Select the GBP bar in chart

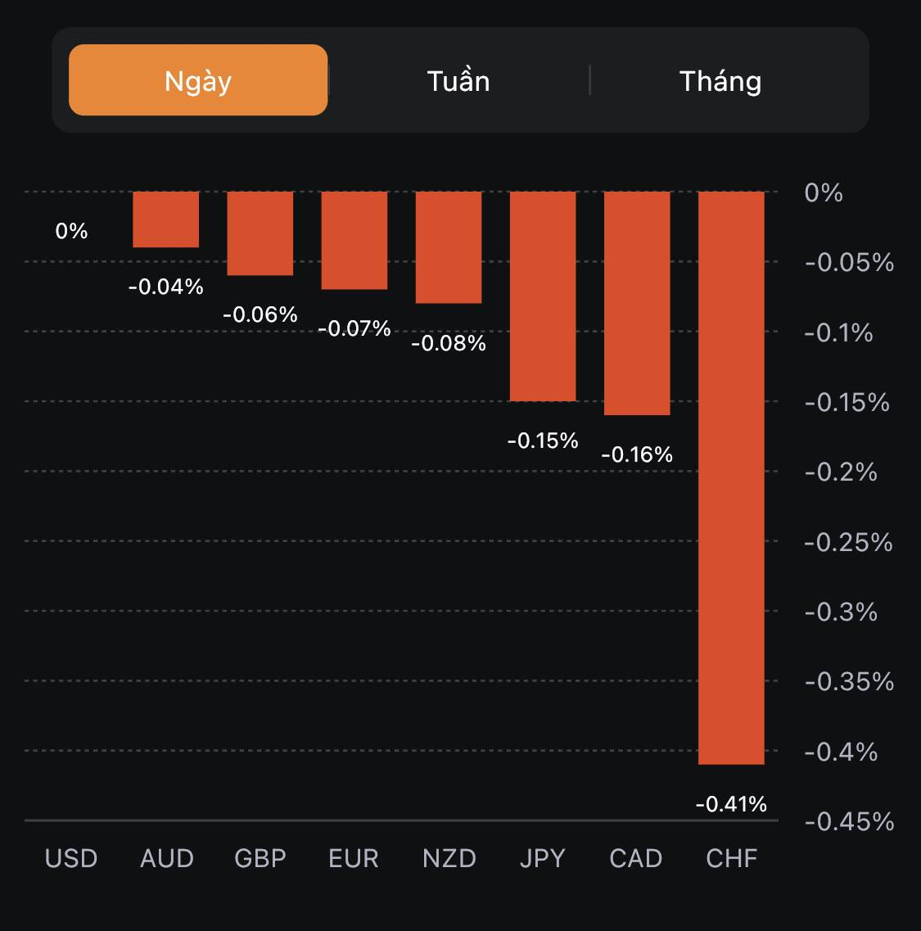pyautogui.click(x=260, y=233)
